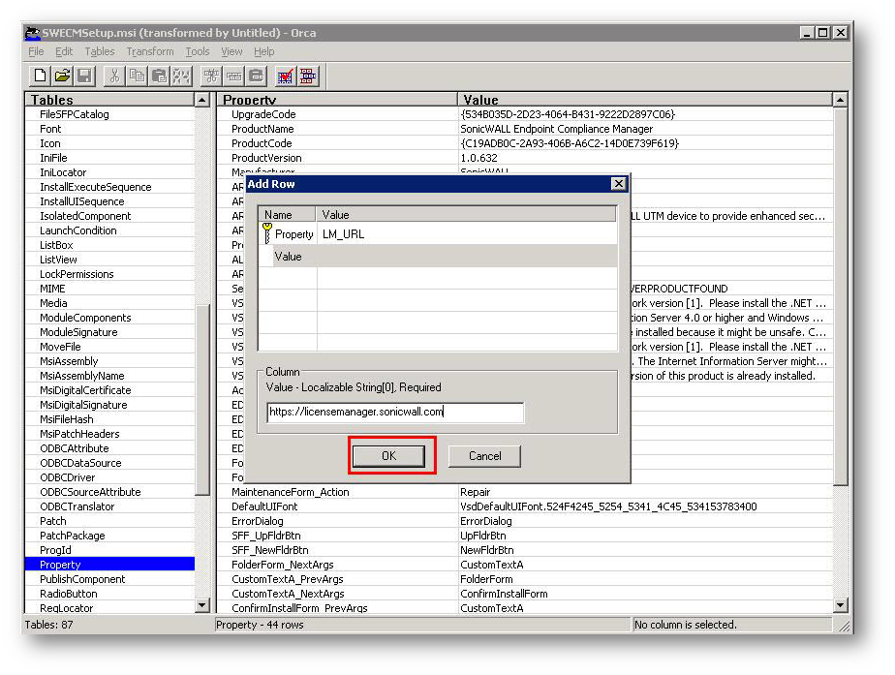This screenshot has height=675, width=895.
Task: Select the RadioButton table in the list
Action: (x=68, y=594)
